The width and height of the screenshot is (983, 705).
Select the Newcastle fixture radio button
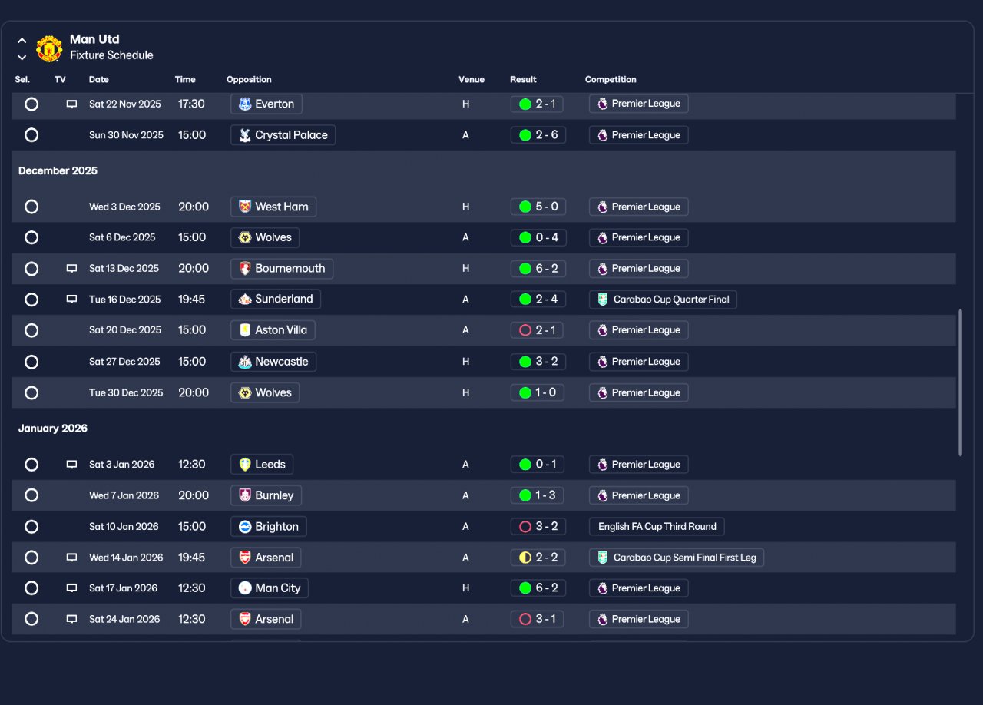[31, 362]
